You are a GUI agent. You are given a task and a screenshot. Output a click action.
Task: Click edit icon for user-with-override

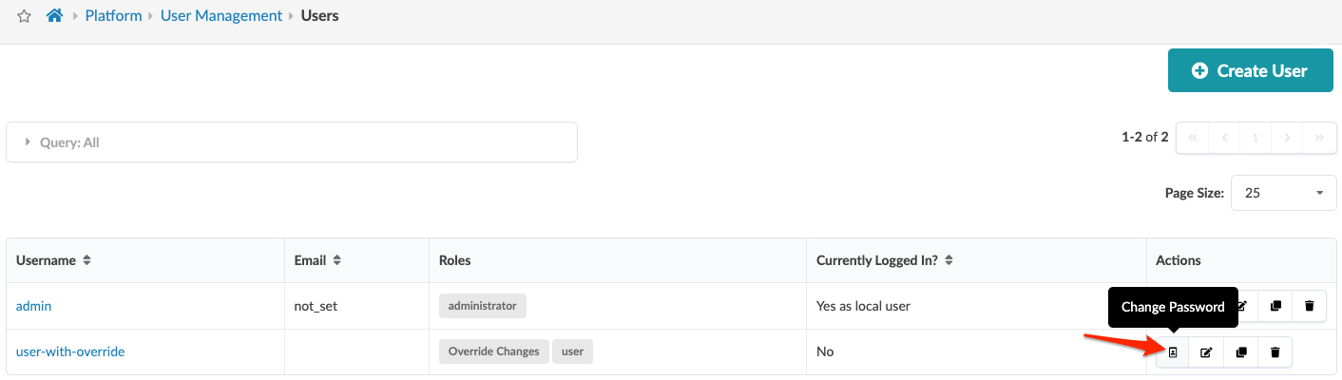coord(1206,352)
